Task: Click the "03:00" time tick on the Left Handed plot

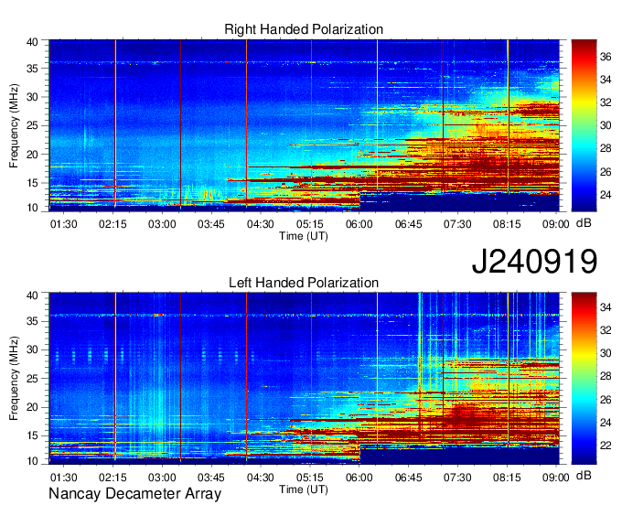Action: point(162,478)
